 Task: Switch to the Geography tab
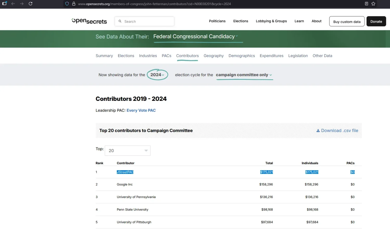213,56
